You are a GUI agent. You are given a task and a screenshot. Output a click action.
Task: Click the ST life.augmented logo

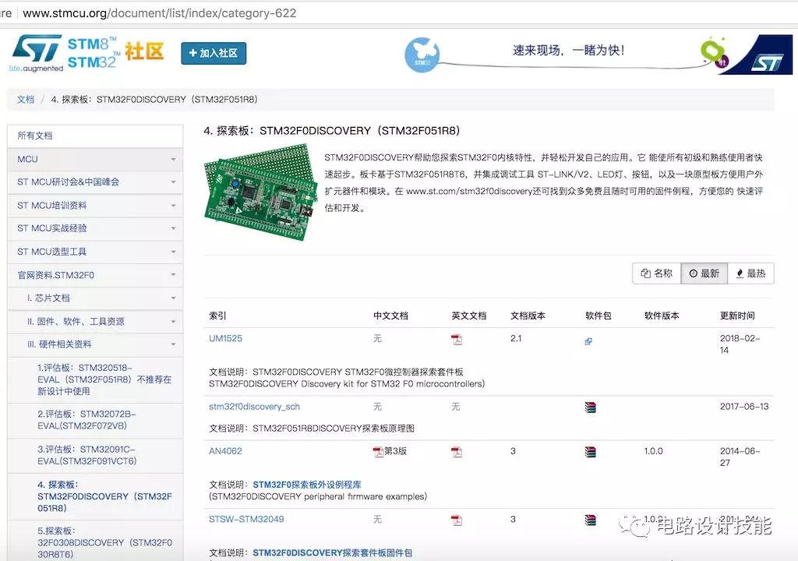point(36,53)
